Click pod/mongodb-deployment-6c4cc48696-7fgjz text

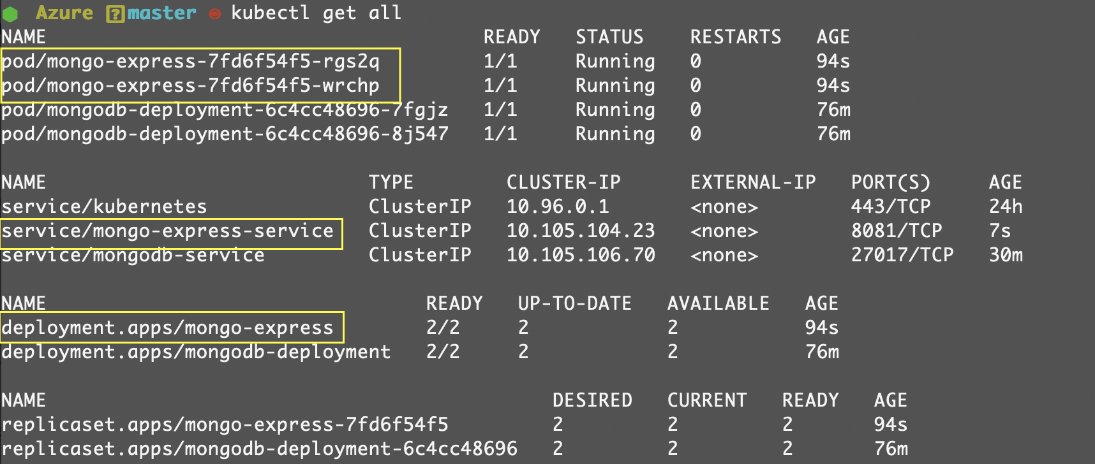point(225,110)
